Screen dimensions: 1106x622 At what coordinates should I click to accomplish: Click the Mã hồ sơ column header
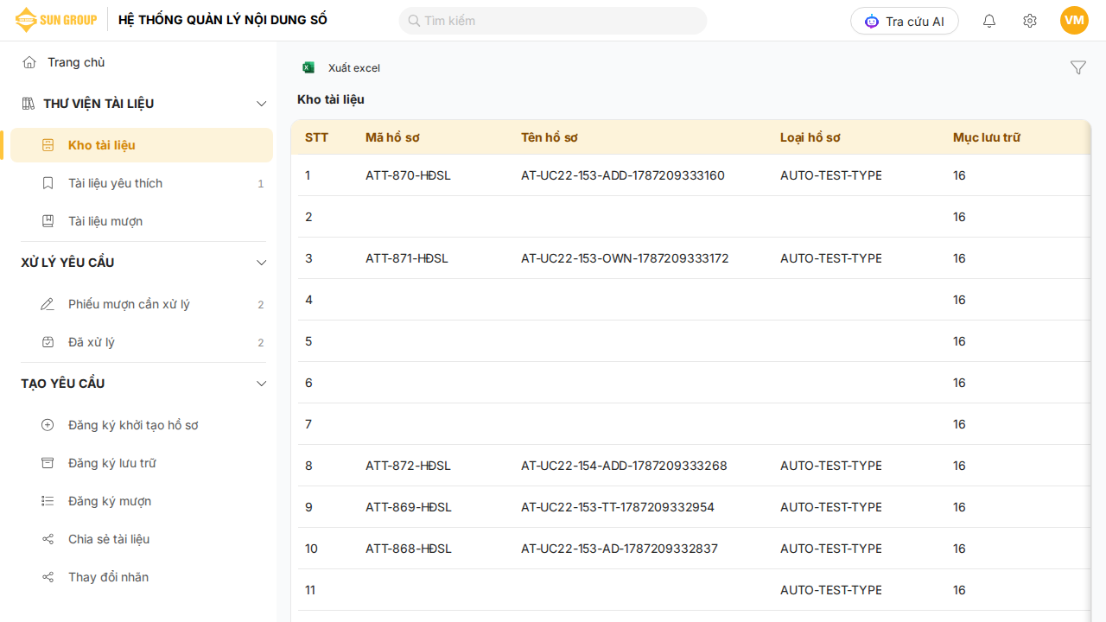click(x=392, y=137)
